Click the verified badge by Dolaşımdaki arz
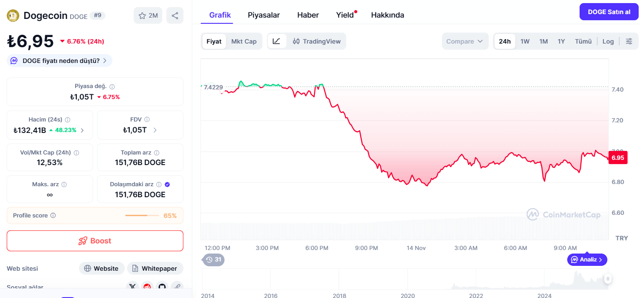 point(167,184)
